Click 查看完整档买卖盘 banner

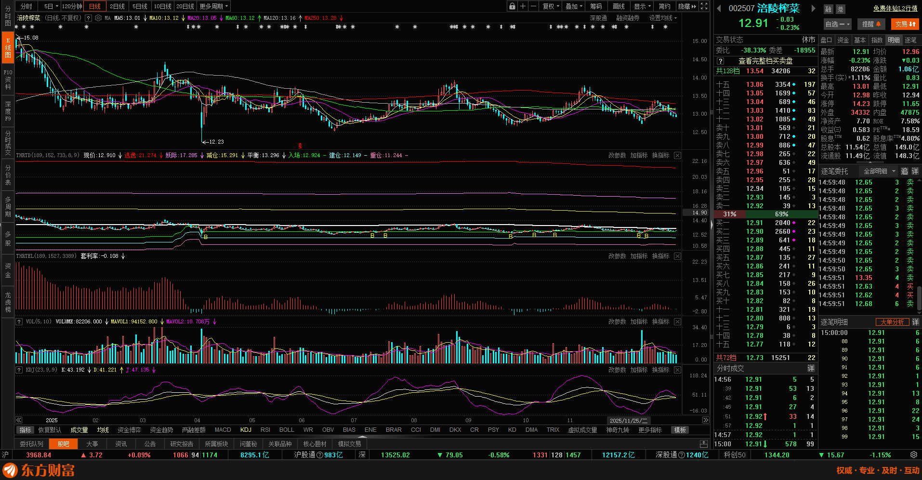point(765,61)
